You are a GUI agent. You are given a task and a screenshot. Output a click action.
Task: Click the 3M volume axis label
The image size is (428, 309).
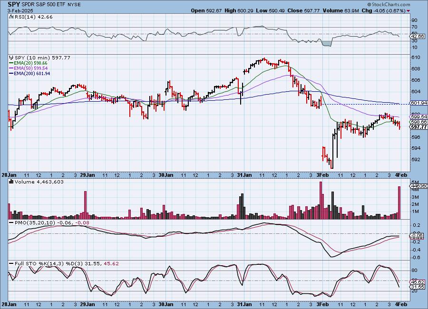point(416,197)
